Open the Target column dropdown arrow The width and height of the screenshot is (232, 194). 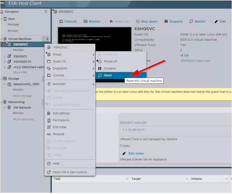pyautogui.click(x=187, y=179)
